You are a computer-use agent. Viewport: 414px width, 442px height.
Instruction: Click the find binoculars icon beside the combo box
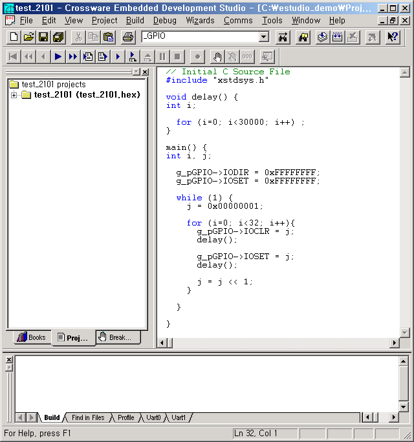click(x=283, y=37)
